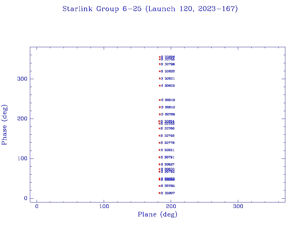
Task: Click the red square marker for S 30778
Action: coord(160,143)
